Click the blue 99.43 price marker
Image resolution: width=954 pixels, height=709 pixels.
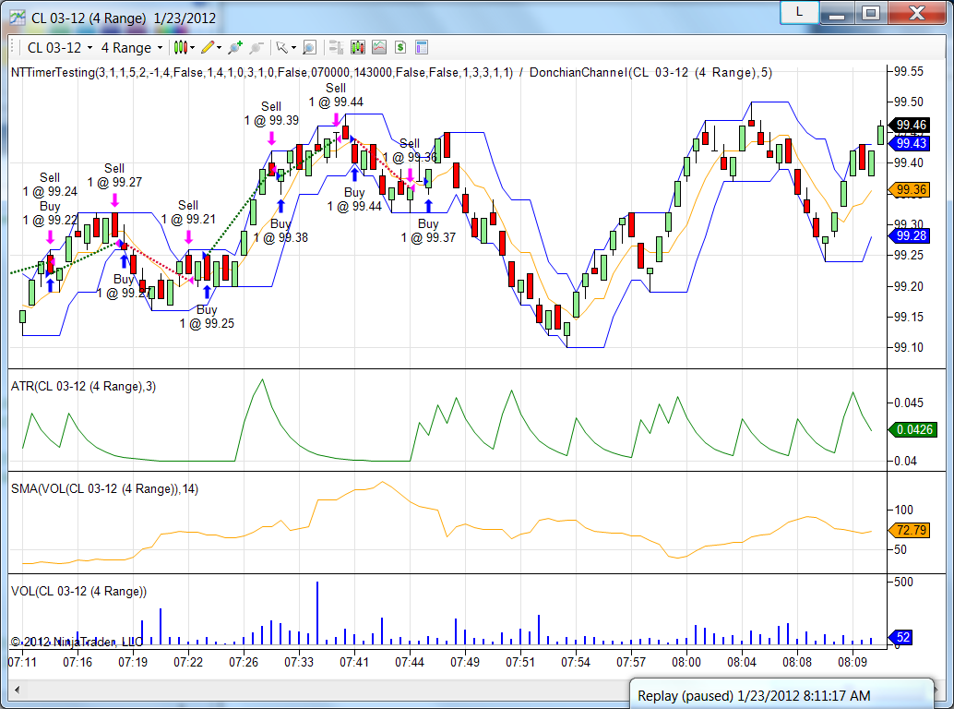point(910,144)
